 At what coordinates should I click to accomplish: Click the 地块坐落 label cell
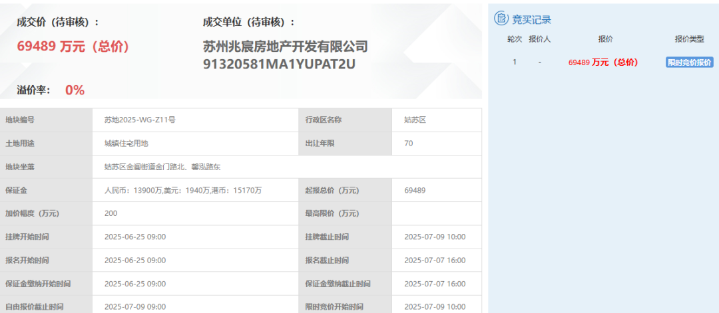47,167
